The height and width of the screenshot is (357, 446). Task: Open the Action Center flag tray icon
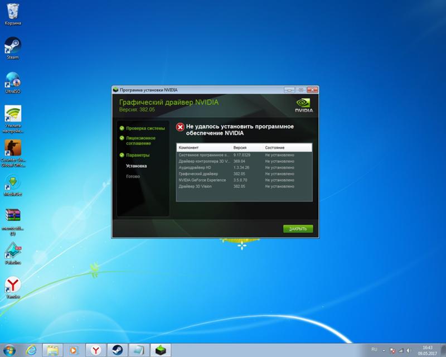[392, 350]
